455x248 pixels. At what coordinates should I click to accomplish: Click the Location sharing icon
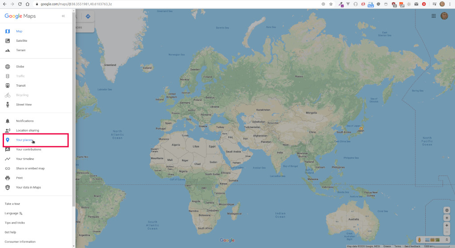tap(8, 130)
